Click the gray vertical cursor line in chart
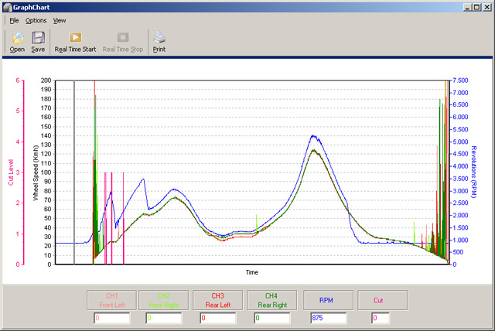 pyautogui.click(x=74, y=172)
